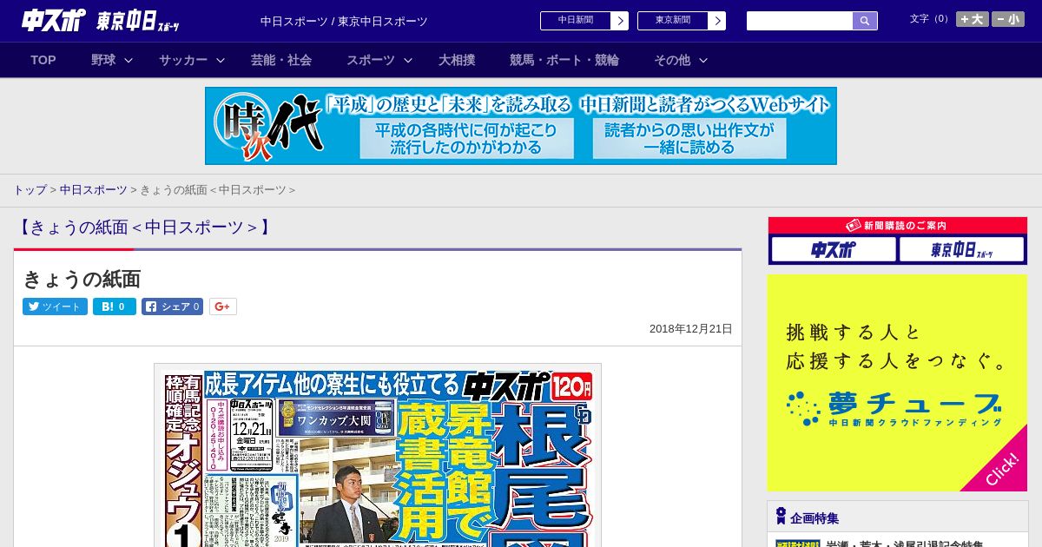Screen dimensions: 1042x547
Task: Open the 東京新聞 header link button
Action: 673,21
